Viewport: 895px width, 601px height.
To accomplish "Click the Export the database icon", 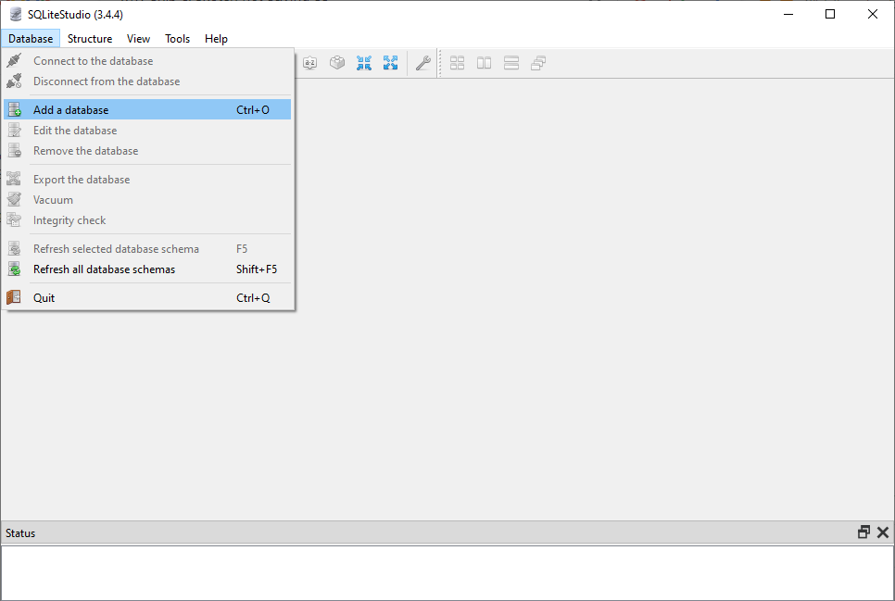I will click(x=14, y=180).
